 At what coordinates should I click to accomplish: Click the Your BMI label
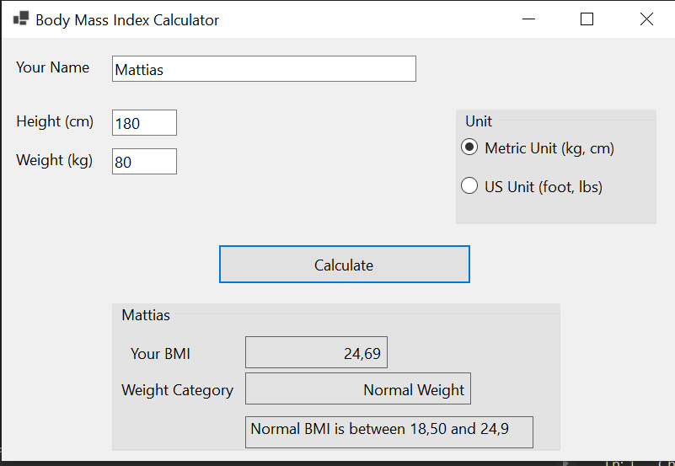click(x=160, y=354)
